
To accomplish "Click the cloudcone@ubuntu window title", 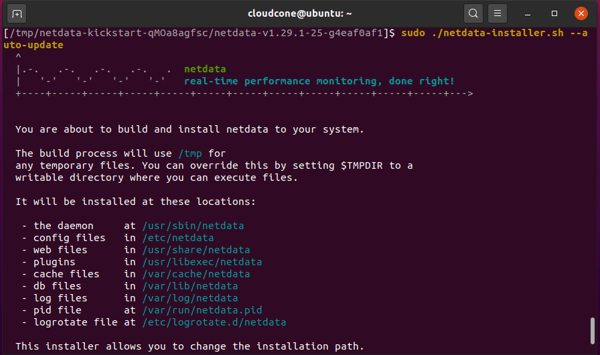I will (299, 14).
